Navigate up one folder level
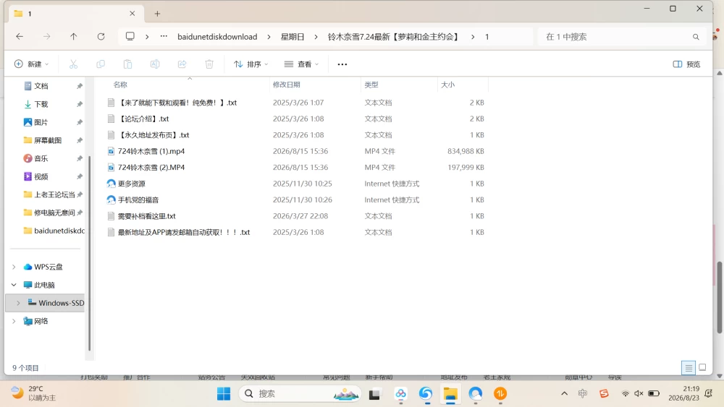 click(73, 36)
